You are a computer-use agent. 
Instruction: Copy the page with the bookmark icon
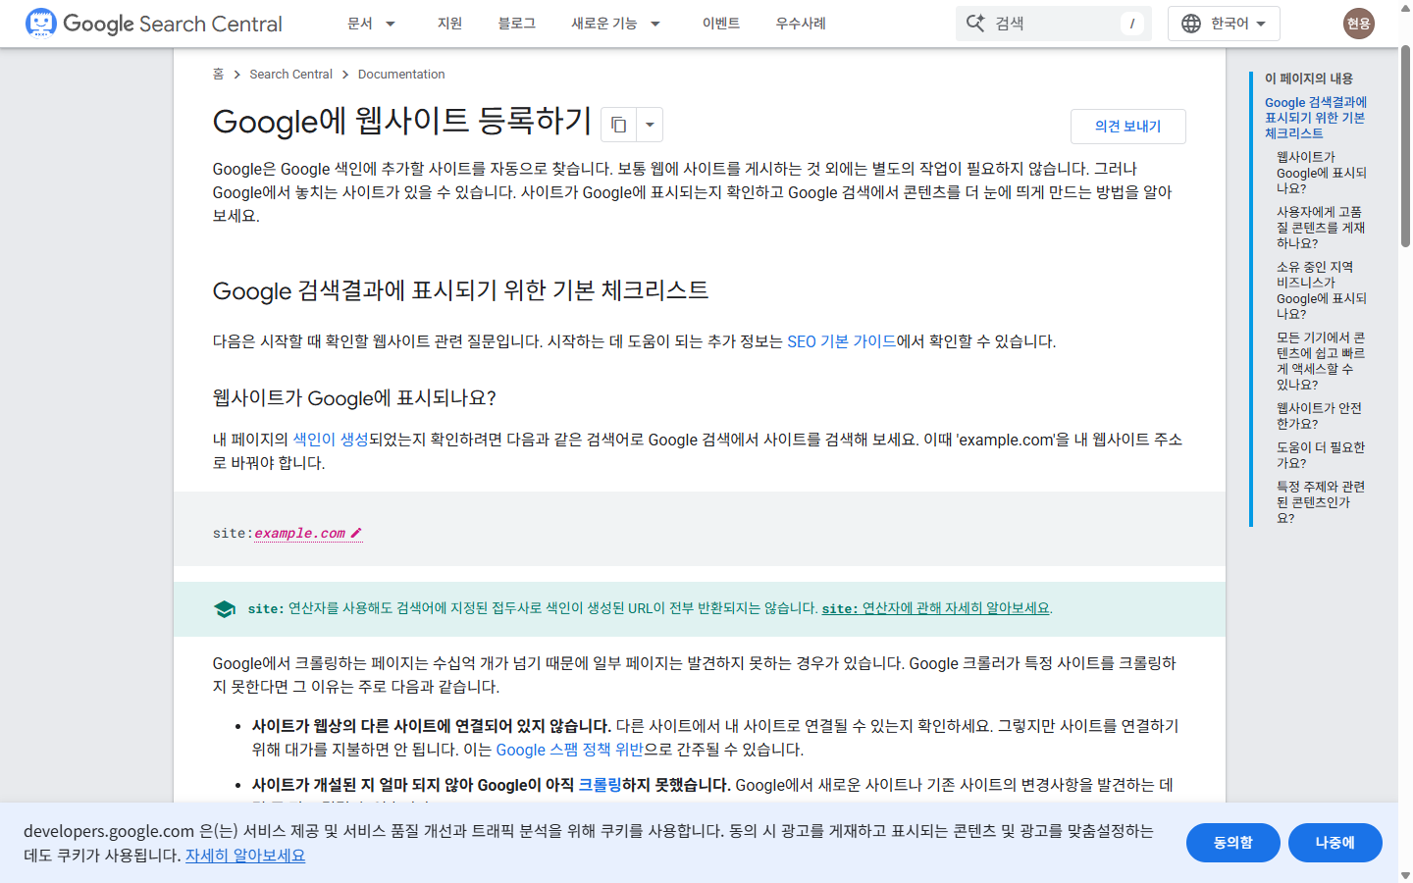tap(618, 125)
